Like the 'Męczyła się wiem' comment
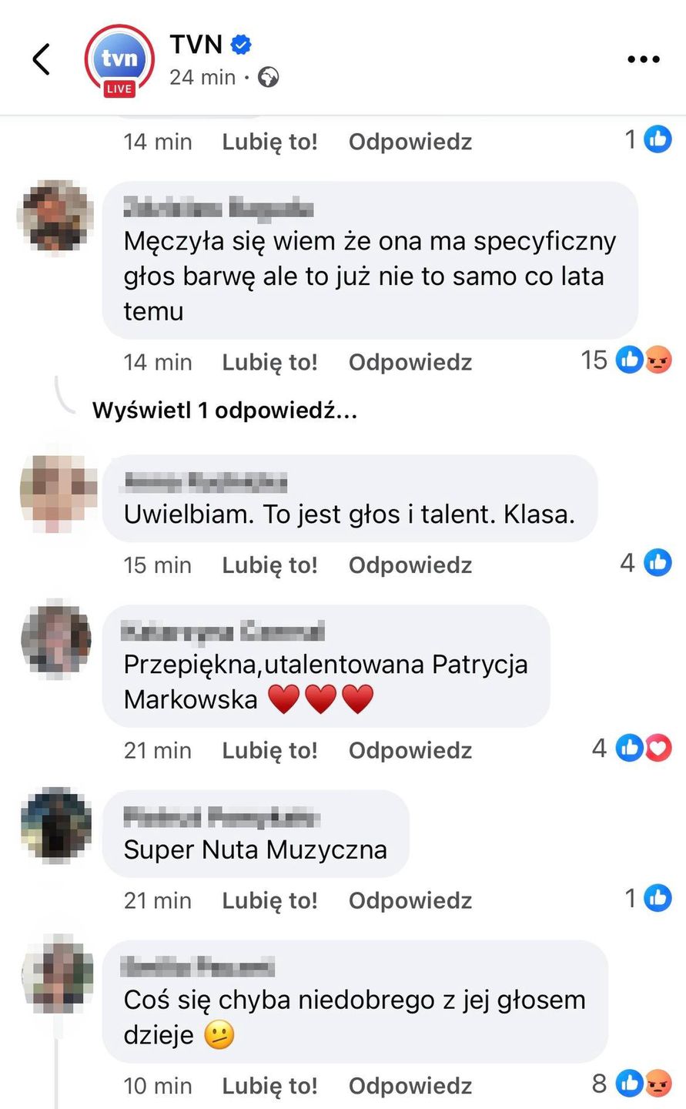686x1109 pixels. (269, 362)
